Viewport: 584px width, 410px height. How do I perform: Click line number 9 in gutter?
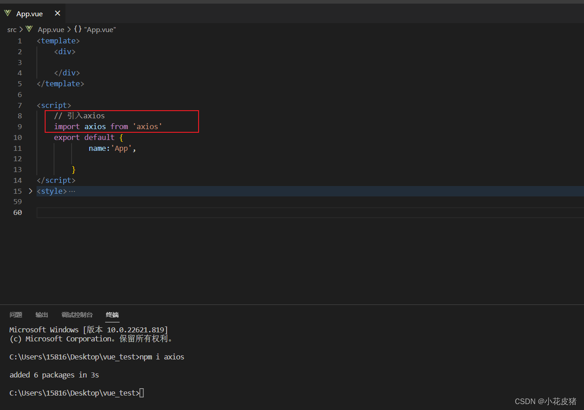click(19, 126)
